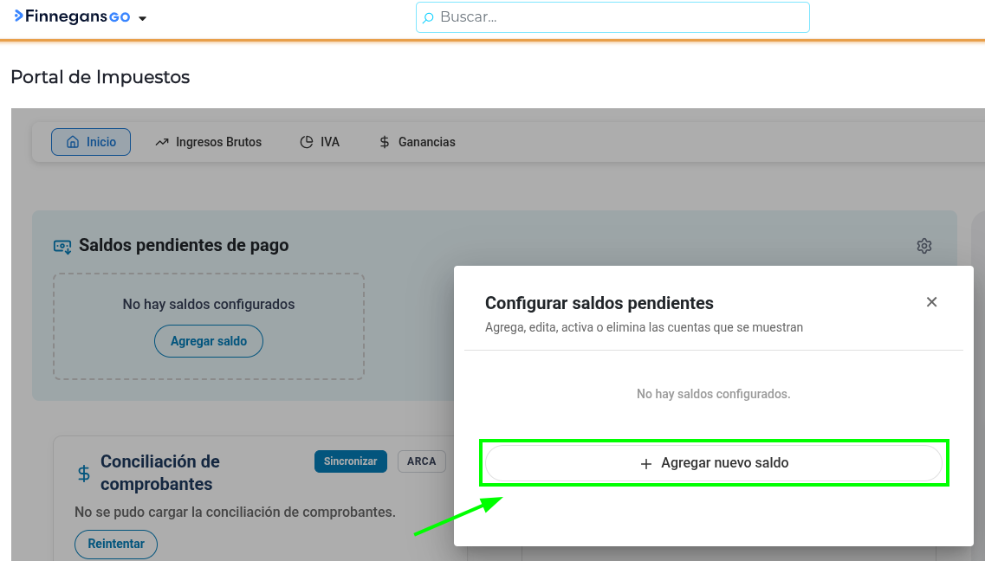Click the FinnegansGo logo
The width and height of the screenshot is (985, 561).
(72, 17)
